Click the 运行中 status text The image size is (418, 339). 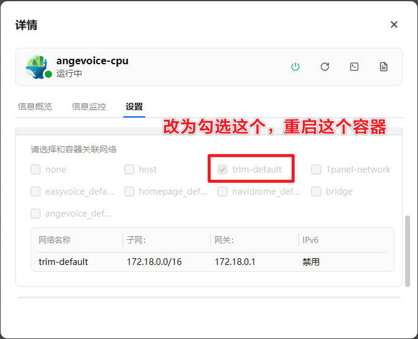click(x=69, y=73)
